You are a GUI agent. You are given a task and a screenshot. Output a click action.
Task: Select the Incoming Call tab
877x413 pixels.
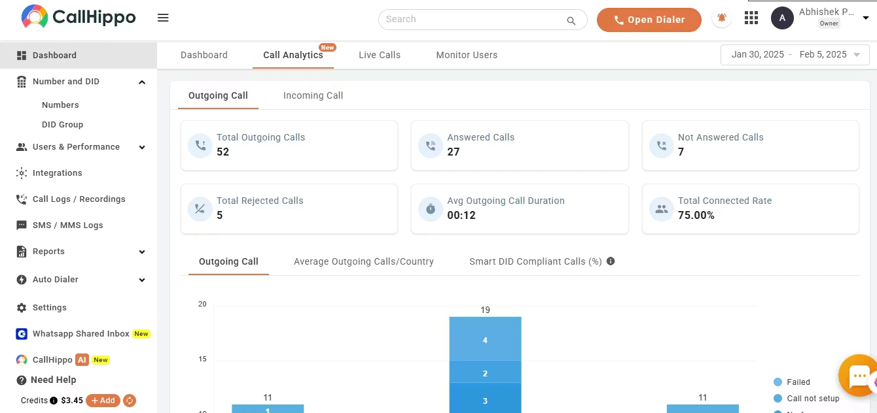pos(313,95)
